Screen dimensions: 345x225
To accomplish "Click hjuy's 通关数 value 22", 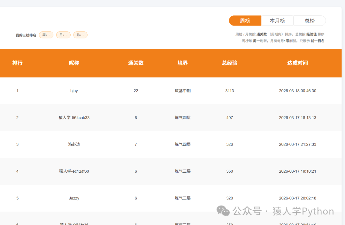I will [x=136, y=91].
